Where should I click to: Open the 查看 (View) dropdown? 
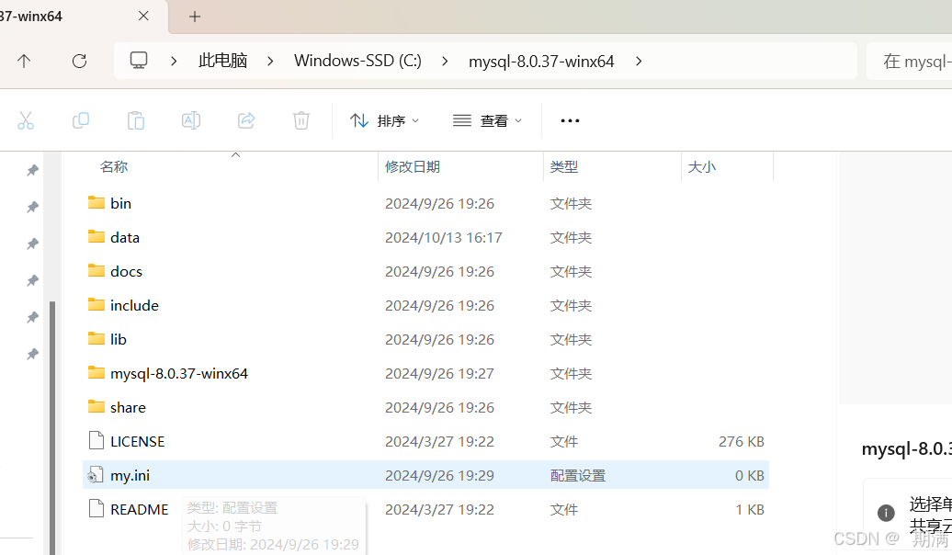[487, 120]
